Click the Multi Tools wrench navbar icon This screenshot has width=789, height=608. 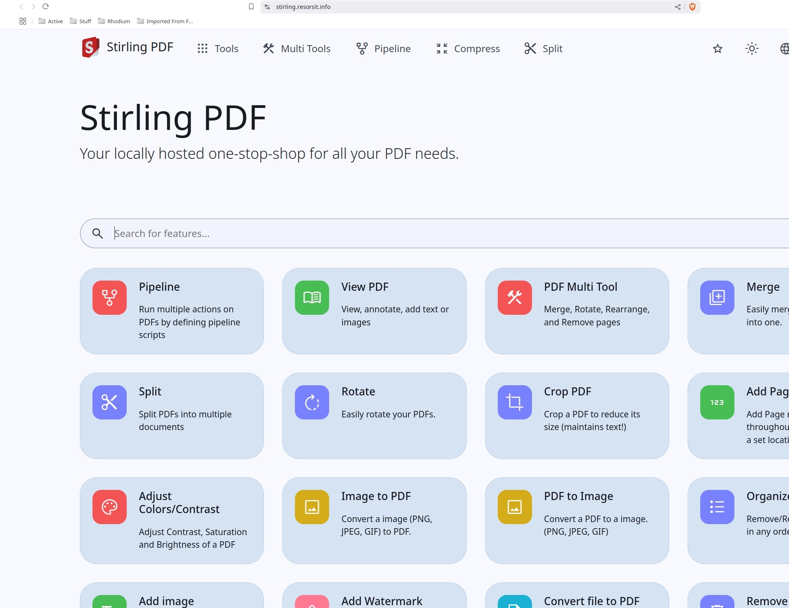click(268, 48)
